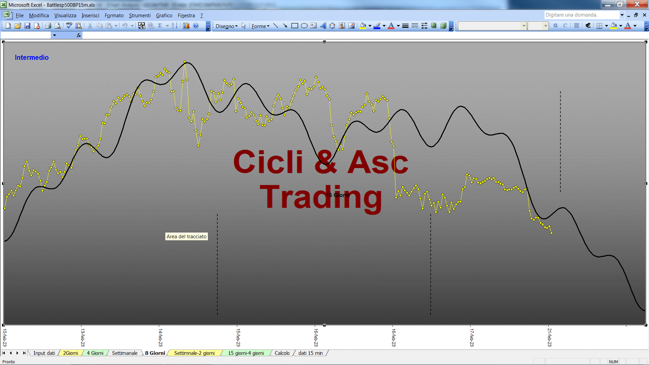This screenshot has height=365, width=649.
Task: Open the Chart Wizard icon
Action: [186, 26]
